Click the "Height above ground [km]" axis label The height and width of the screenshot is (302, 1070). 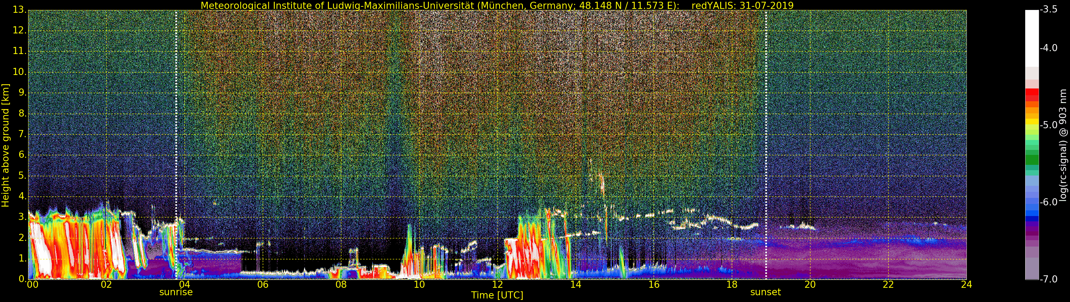(x=5, y=145)
